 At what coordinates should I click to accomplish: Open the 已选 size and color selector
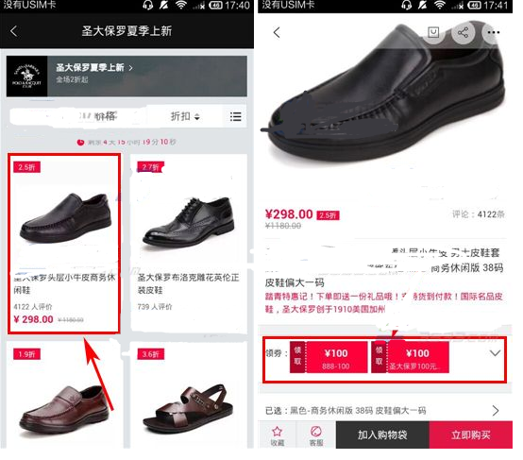tap(382, 410)
